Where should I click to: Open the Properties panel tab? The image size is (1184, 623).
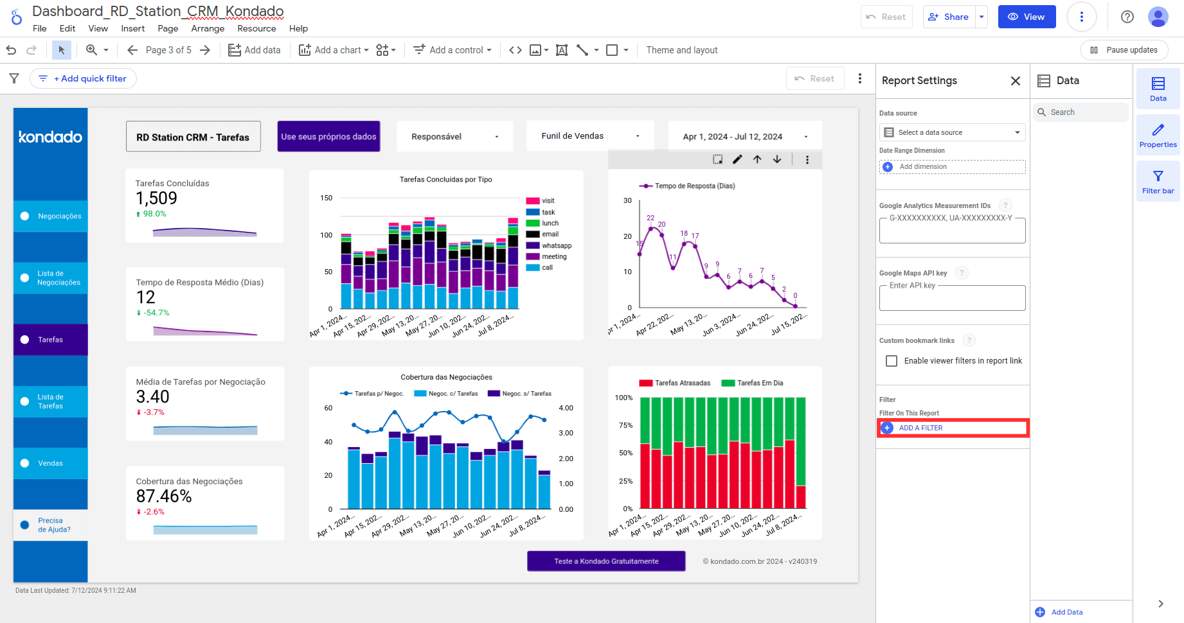coord(1158,135)
